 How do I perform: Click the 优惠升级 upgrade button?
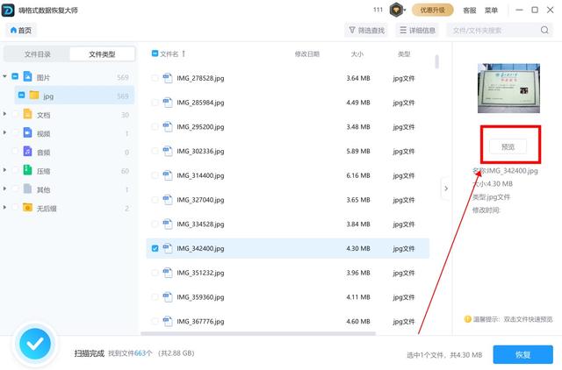click(433, 10)
